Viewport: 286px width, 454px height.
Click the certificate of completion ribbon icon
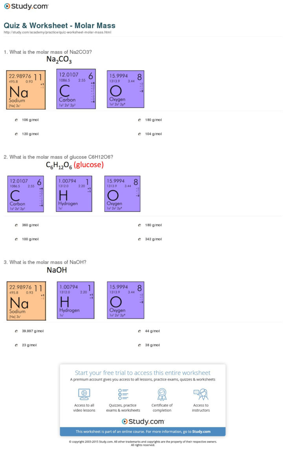[162, 394]
